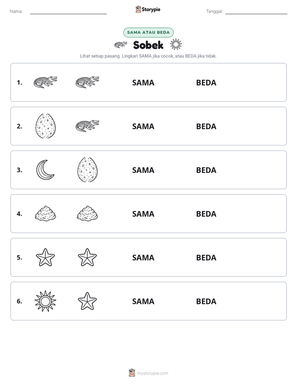Select BEDA for row 2
The image size is (297, 385).
[x=206, y=126]
